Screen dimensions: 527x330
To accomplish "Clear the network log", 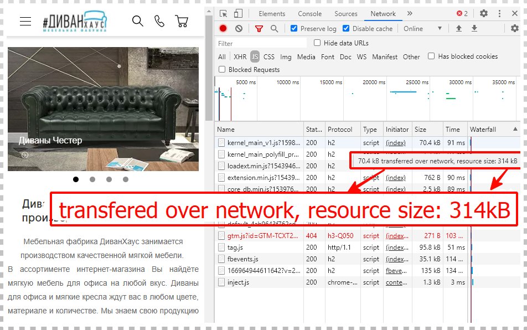I will pyautogui.click(x=239, y=29).
